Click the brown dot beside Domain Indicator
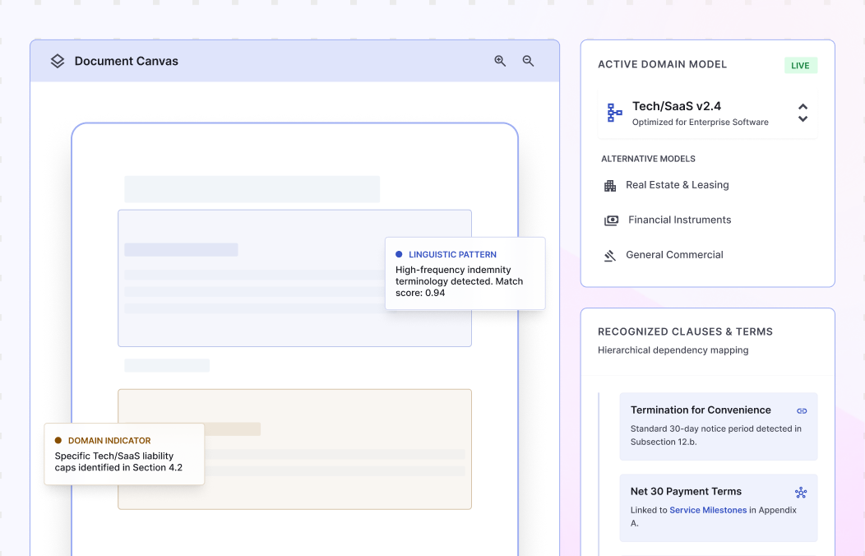This screenshot has width=865, height=556. click(58, 440)
